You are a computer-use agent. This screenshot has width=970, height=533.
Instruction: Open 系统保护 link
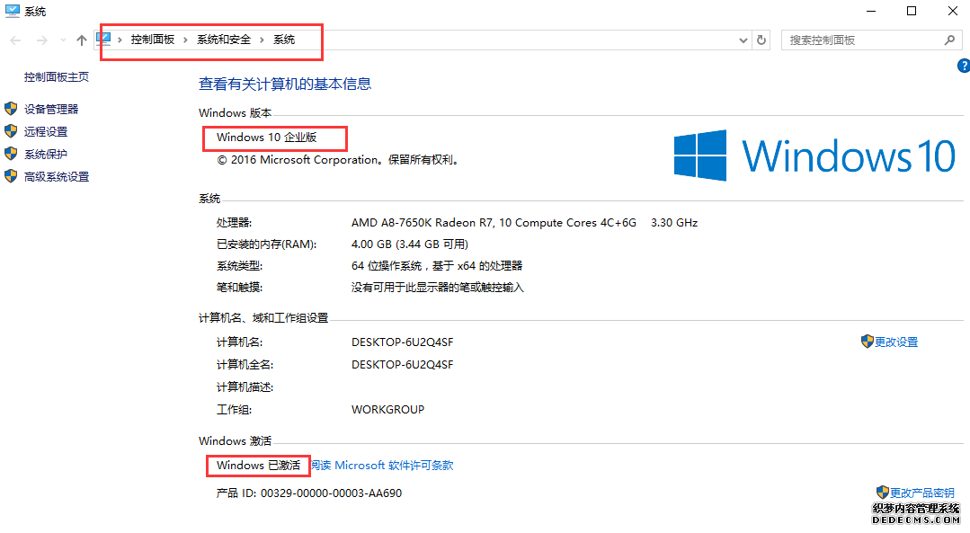coord(46,154)
